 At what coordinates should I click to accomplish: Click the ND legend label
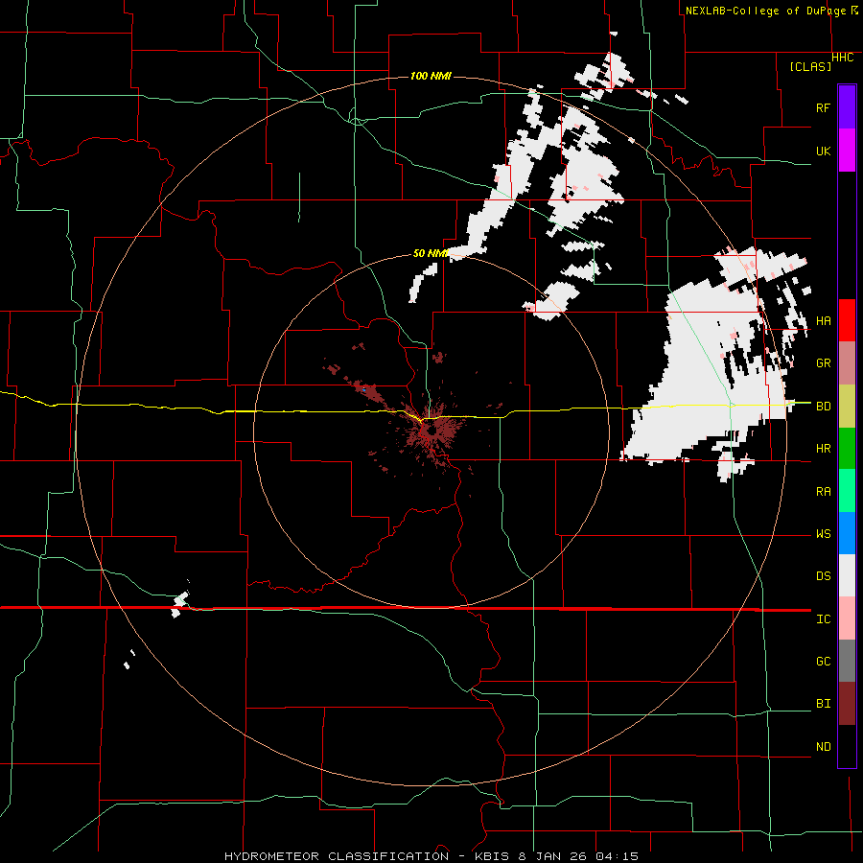pos(823,747)
